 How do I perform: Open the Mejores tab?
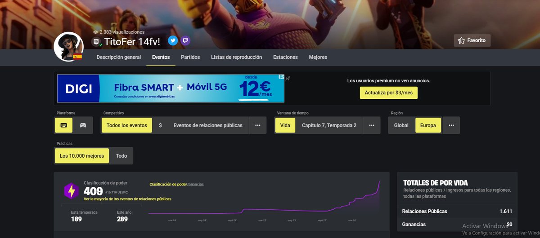tap(318, 57)
